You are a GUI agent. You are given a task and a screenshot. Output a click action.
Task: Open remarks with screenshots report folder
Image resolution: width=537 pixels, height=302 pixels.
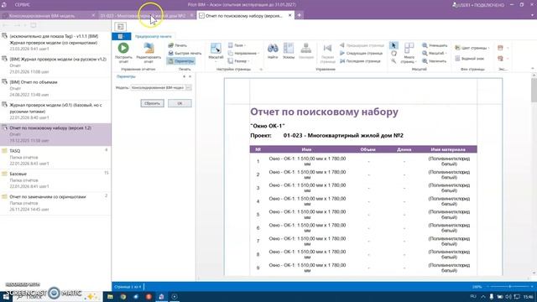[x=55, y=203]
